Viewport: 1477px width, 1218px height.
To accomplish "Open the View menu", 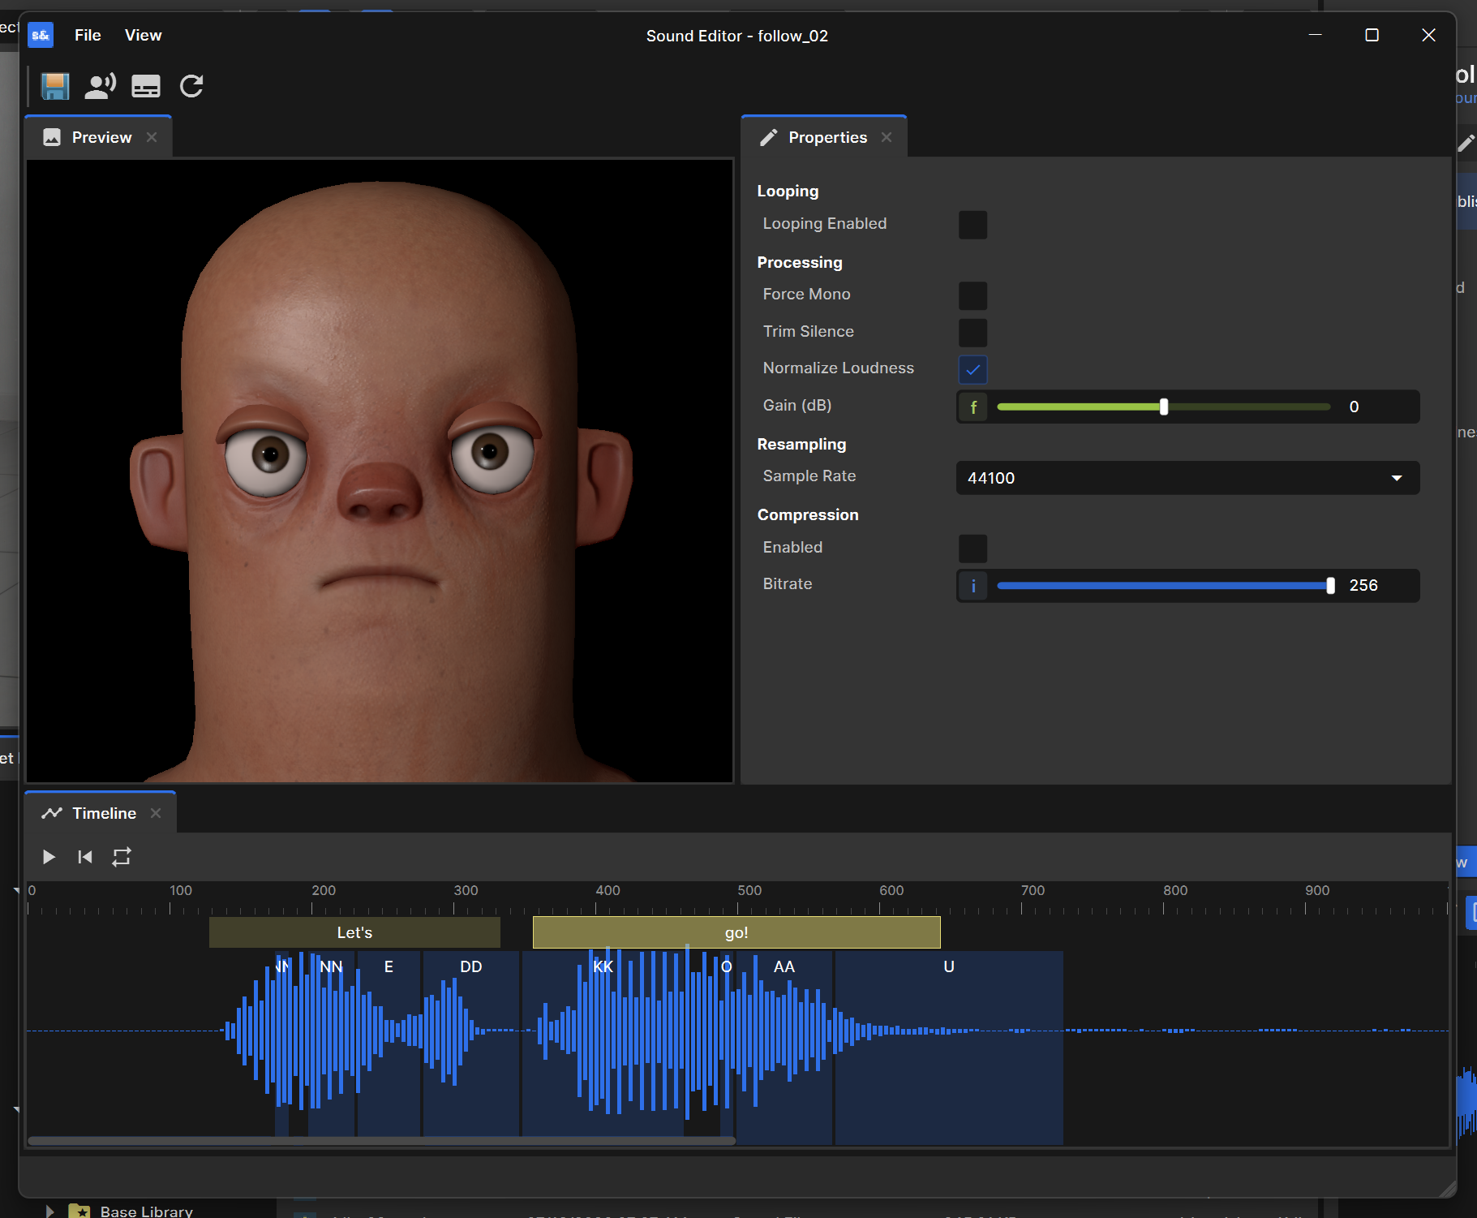I will point(143,35).
